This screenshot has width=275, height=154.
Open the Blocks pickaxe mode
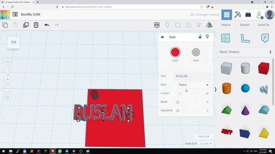coord(237,15)
